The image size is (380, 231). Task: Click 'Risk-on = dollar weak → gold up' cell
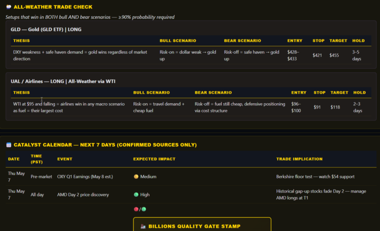coord(188,55)
